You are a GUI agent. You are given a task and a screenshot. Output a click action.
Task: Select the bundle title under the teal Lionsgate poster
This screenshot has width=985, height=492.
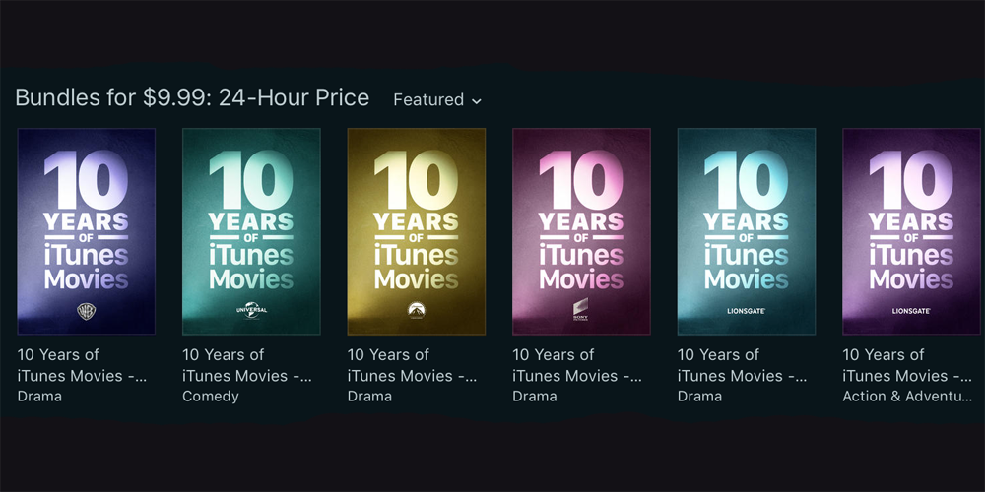743,365
